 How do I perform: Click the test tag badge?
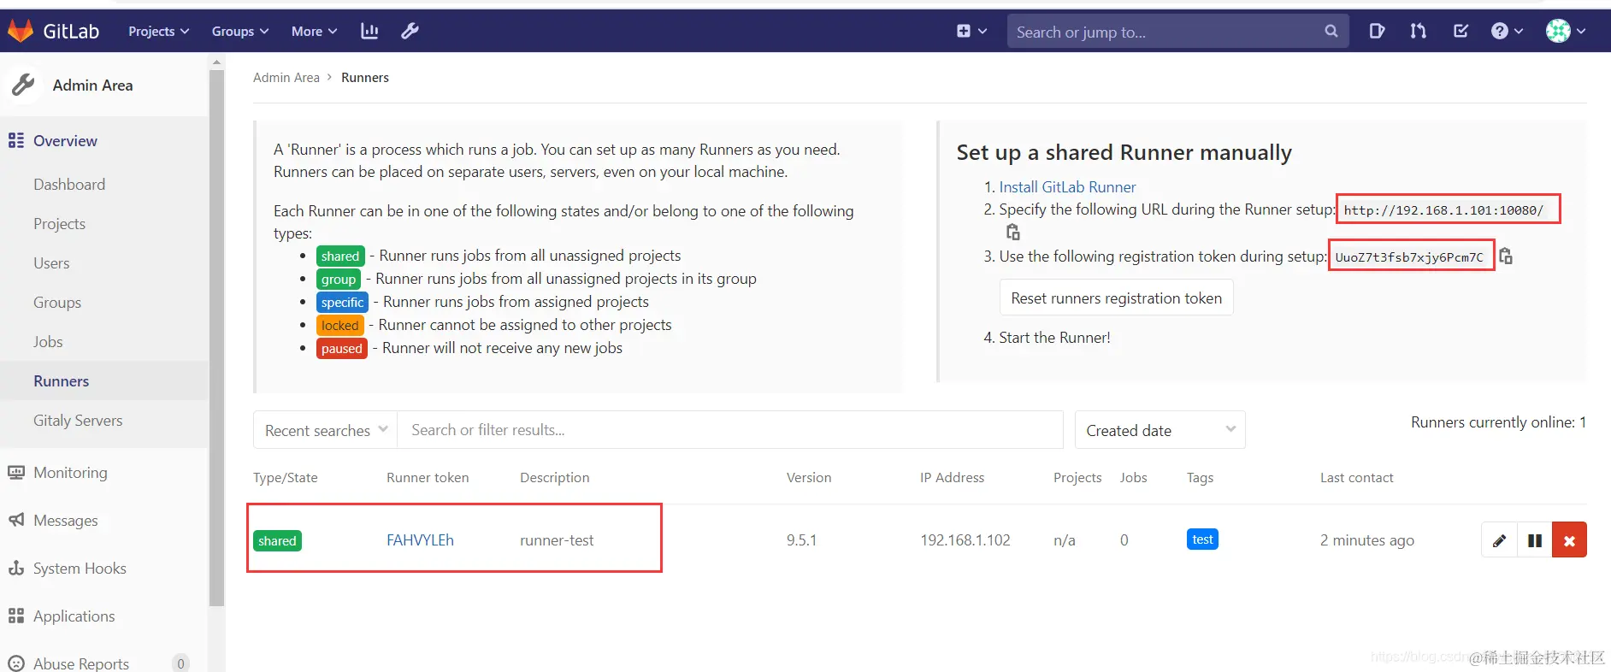(x=1202, y=539)
